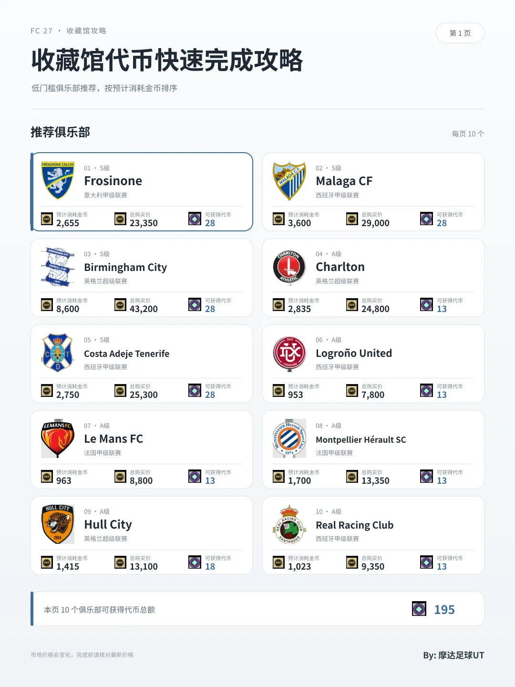Click the coin icon next to Frosinone's 2,655
This screenshot has width=515, height=687.
pos(47,219)
